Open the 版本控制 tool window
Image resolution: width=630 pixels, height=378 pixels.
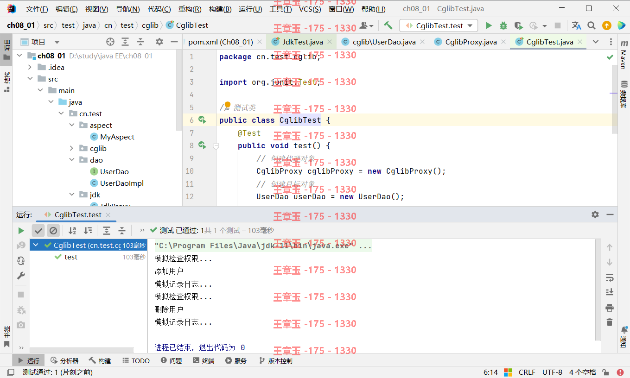pos(275,360)
